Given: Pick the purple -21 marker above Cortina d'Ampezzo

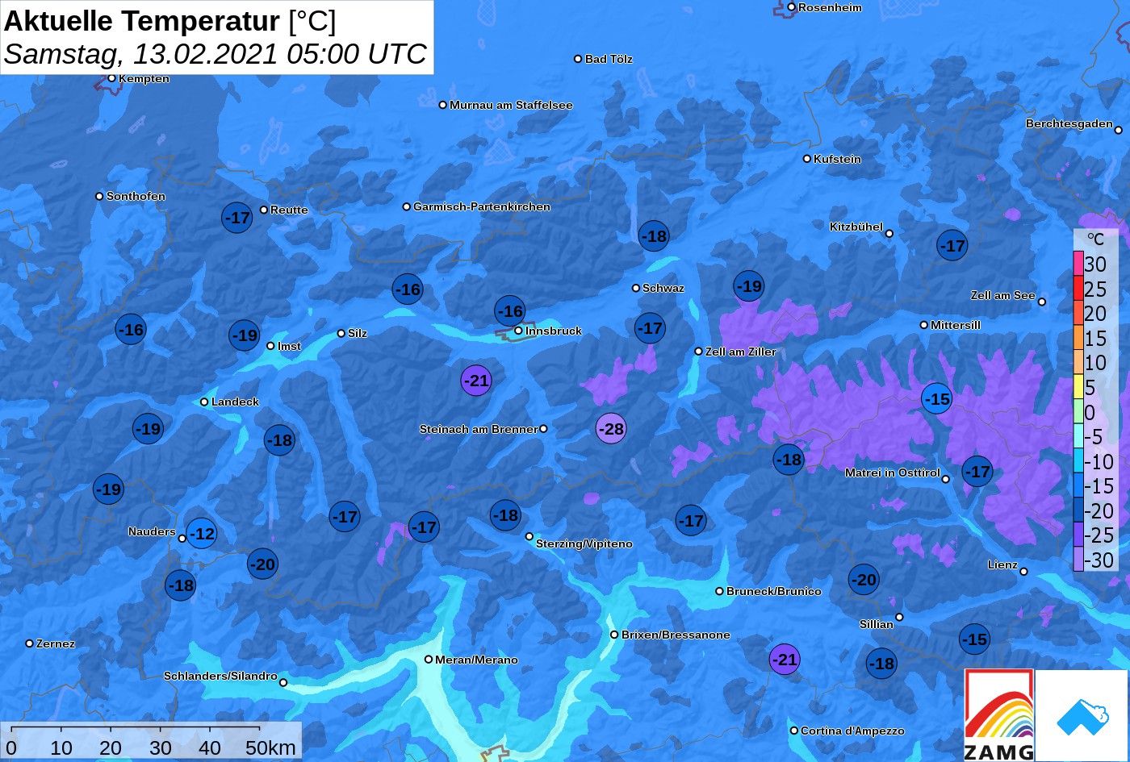Looking at the screenshot, I should point(784,659).
